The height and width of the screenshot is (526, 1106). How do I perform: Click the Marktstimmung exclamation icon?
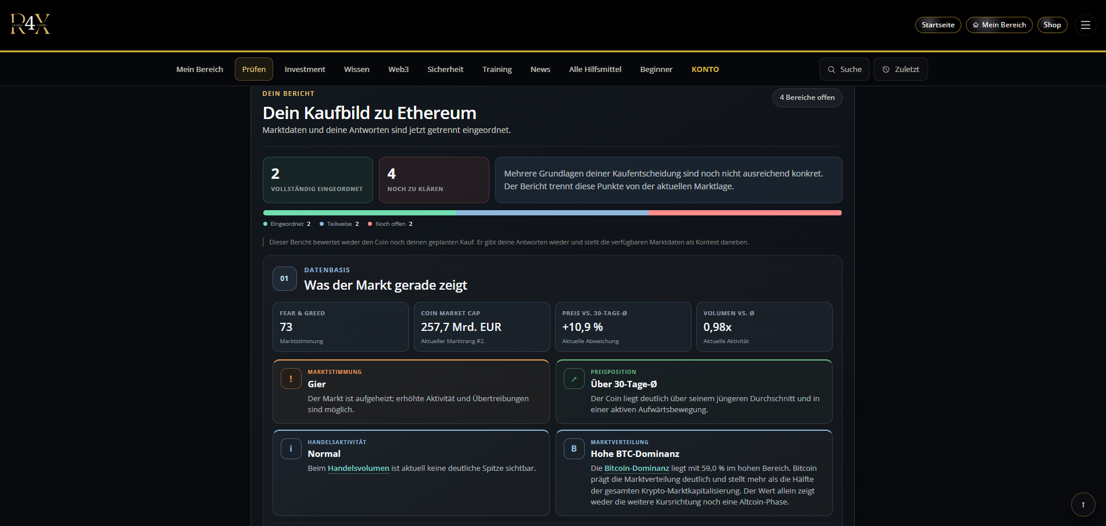tap(291, 379)
